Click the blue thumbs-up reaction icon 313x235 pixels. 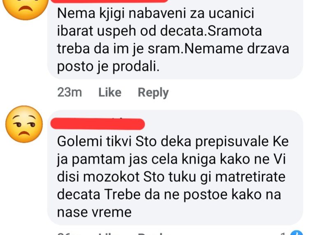(297, 233)
